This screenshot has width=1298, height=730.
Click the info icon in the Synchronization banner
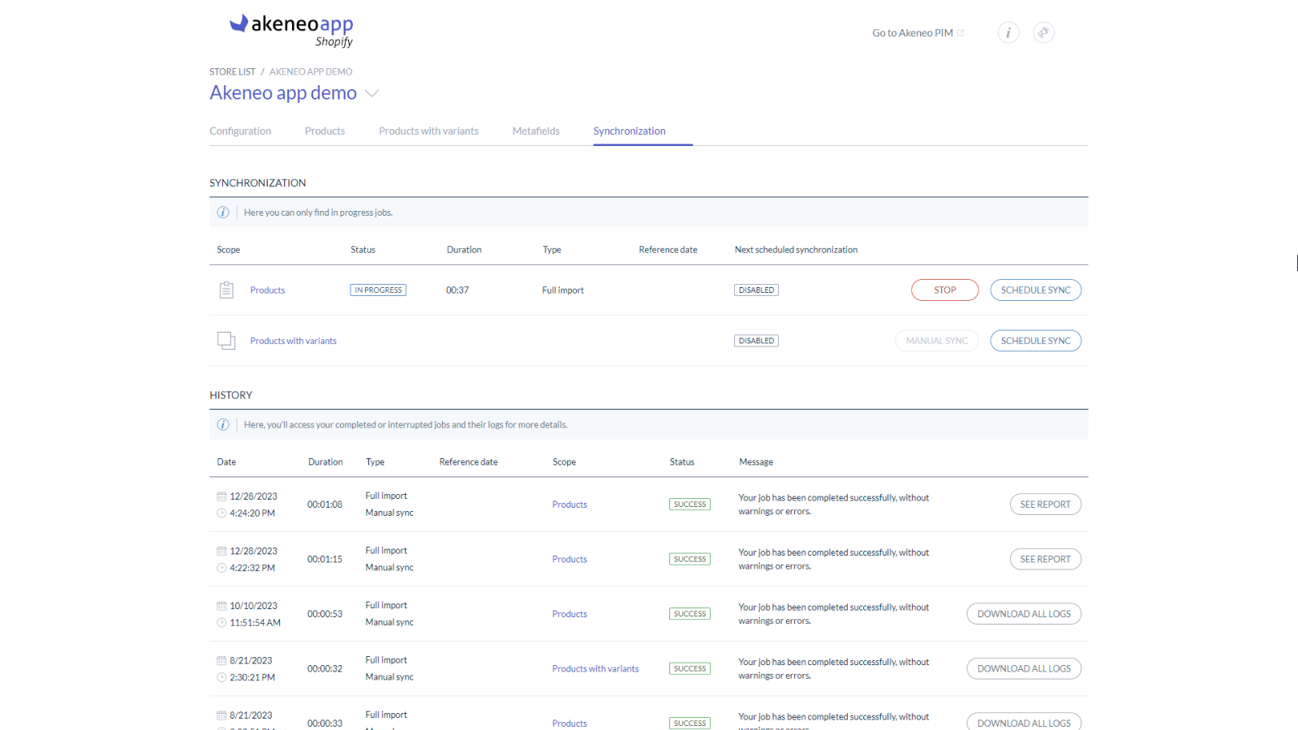(223, 213)
